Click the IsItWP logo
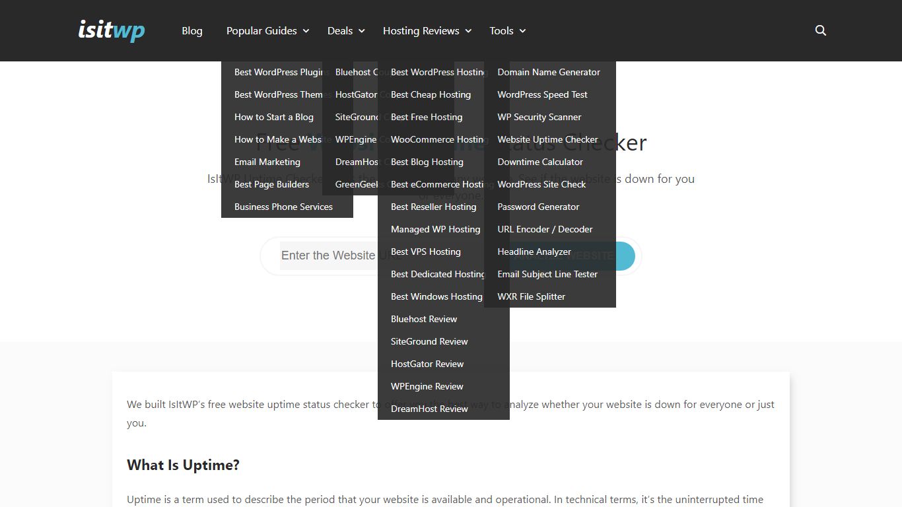This screenshot has width=902, height=507. 112,30
